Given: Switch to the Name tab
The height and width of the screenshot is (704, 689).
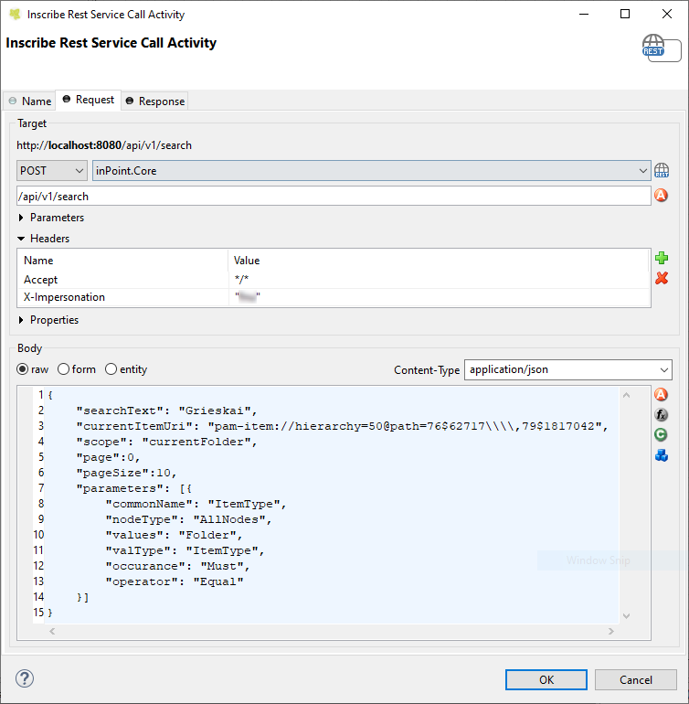Looking at the screenshot, I should pos(29,101).
